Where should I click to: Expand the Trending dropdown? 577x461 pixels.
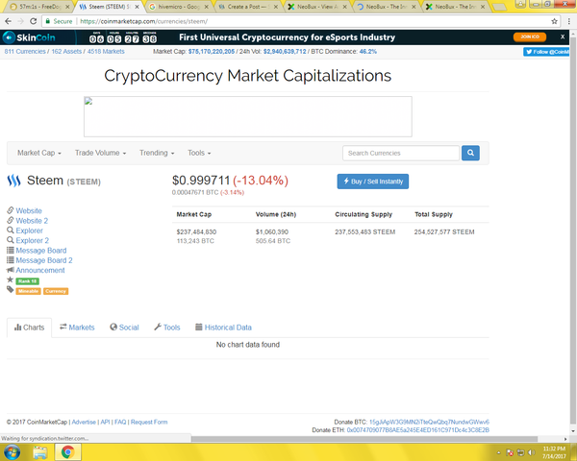[x=157, y=153]
